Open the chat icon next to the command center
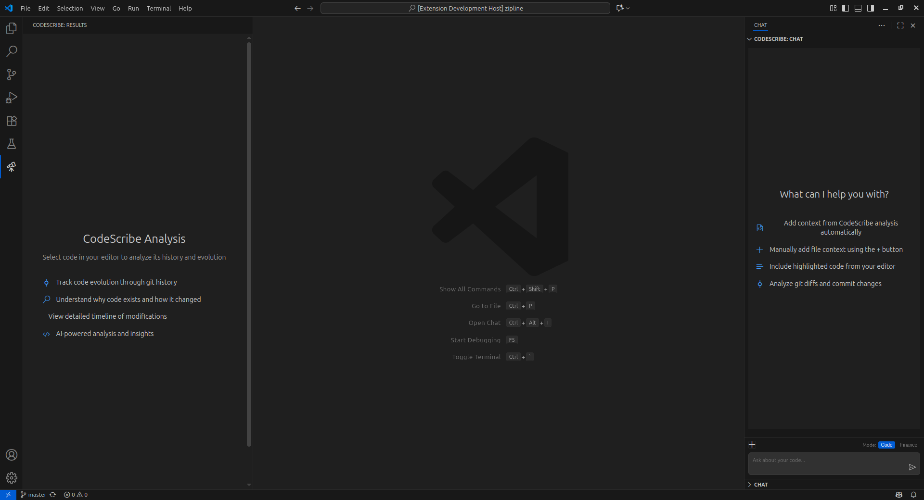The height and width of the screenshot is (500, 924). coord(620,8)
